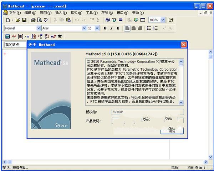The height and width of the screenshot is (171, 214).
Task: Expand the font size 10 dropdown
Action: tap(97, 28)
